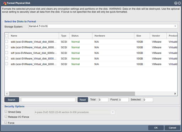Click the help question mark icon
Viewport: 182px width, 132px height.
176,3
